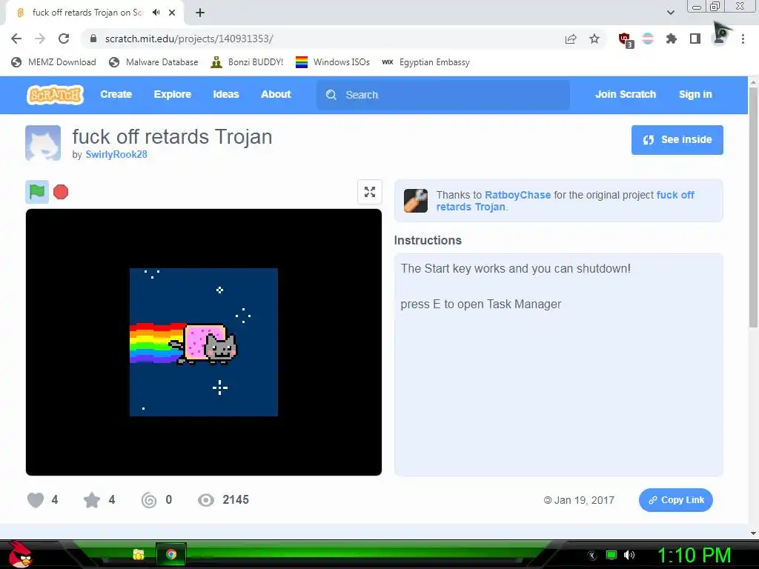Image resolution: width=759 pixels, height=569 pixels.
Task: Stop the project with the red stop sign
Action: click(x=61, y=192)
